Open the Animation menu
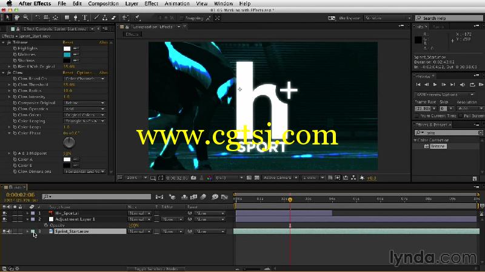485x272 pixels. pyautogui.click(x=177, y=4)
